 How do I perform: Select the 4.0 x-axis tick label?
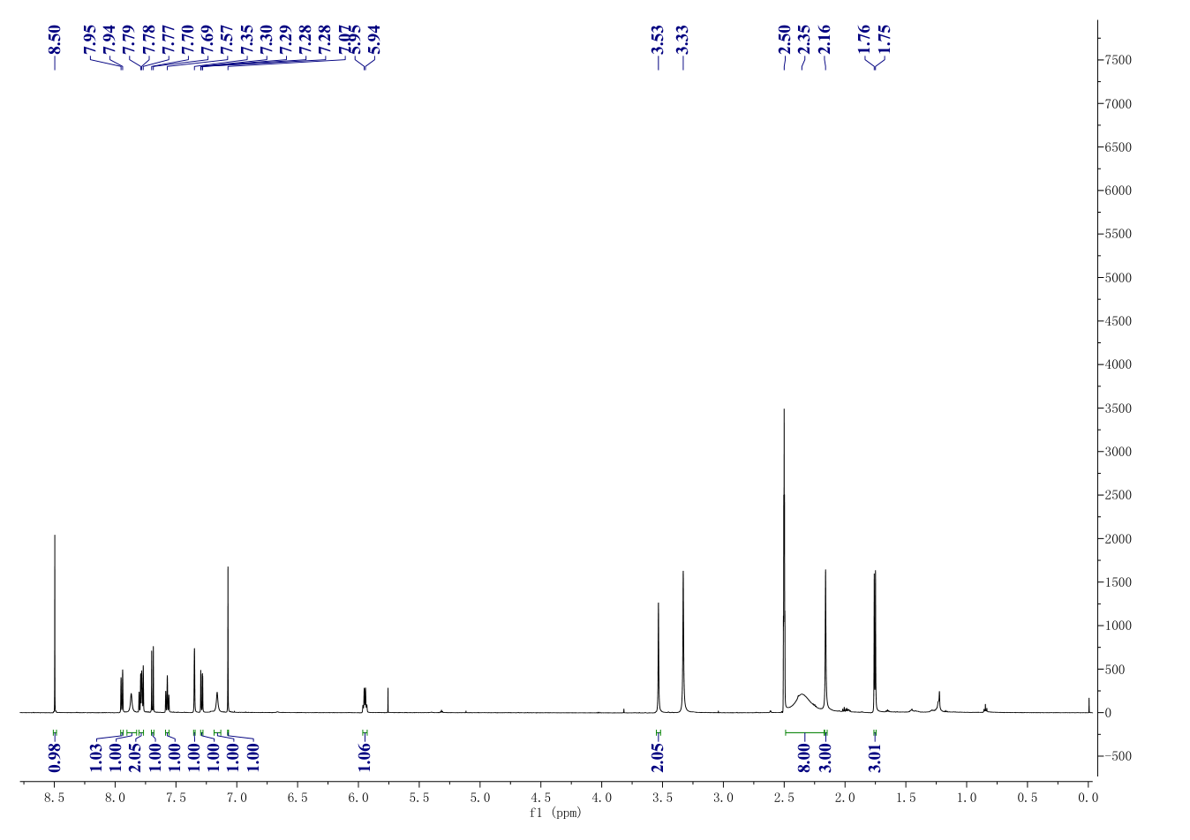[602, 798]
